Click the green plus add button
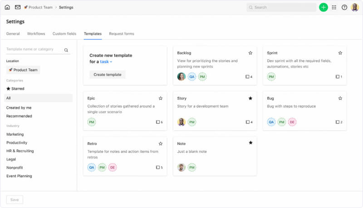 tap(323, 7)
